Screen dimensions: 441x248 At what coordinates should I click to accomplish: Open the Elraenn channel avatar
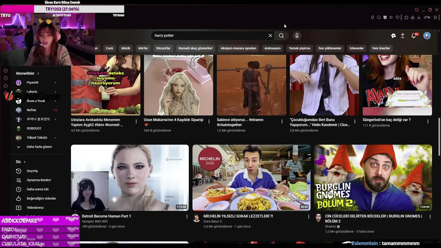[318, 218]
